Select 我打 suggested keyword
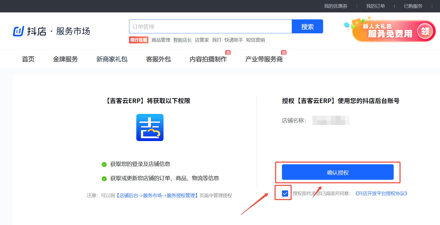Image resolution: width=440 pixels, height=225 pixels. [x=217, y=40]
